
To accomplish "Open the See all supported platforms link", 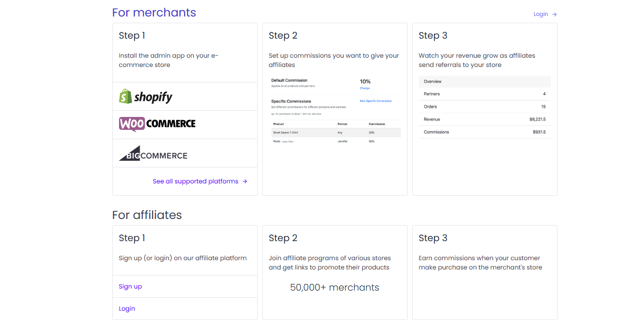I will 196,181.
